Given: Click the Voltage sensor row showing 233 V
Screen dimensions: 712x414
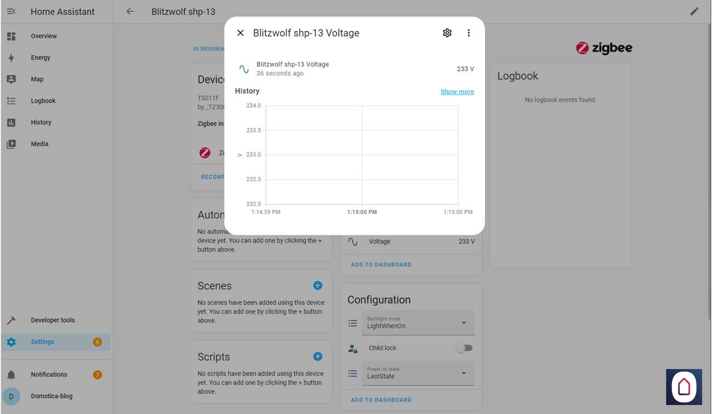Looking at the screenshot, I should 411,242.
